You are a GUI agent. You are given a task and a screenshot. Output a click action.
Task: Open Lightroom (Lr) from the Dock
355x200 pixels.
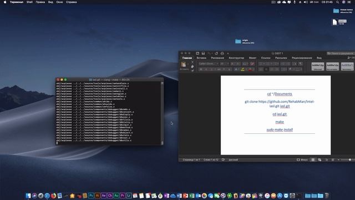(x=129, y=196)
